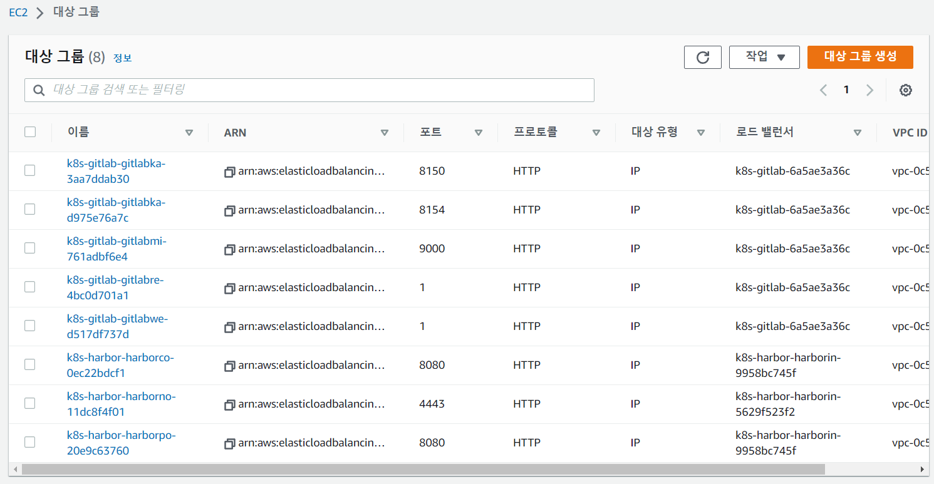
Task: Go to previous page arrow
Action: coord(823,90)
